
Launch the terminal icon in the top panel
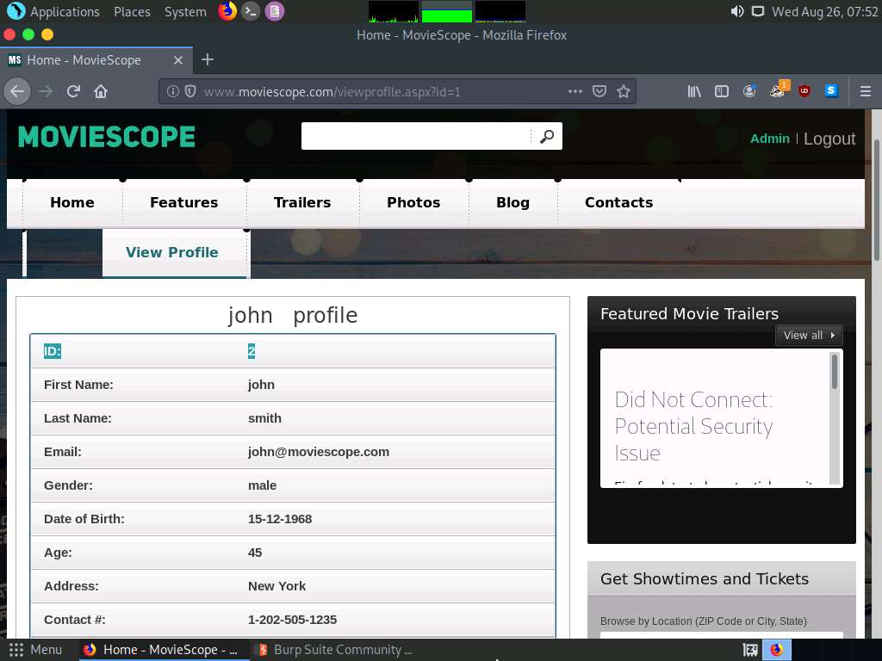click(x=251, y=11)
